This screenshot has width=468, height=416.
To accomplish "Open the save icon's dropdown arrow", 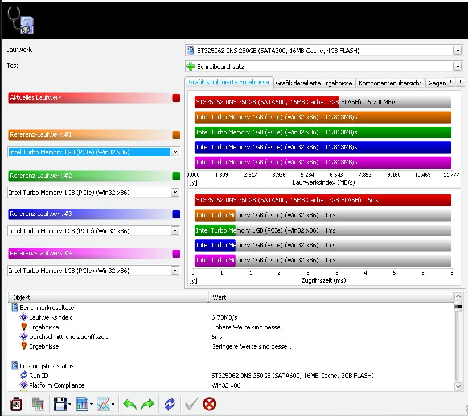I will [69, 405].
